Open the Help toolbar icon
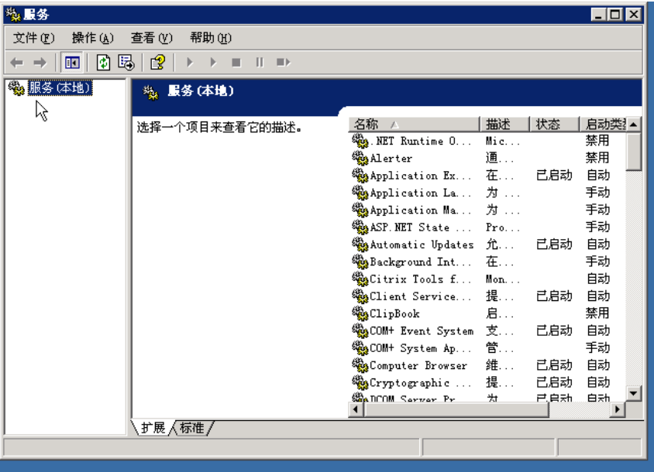The image size is (654, 472). [x=157, y=63]
